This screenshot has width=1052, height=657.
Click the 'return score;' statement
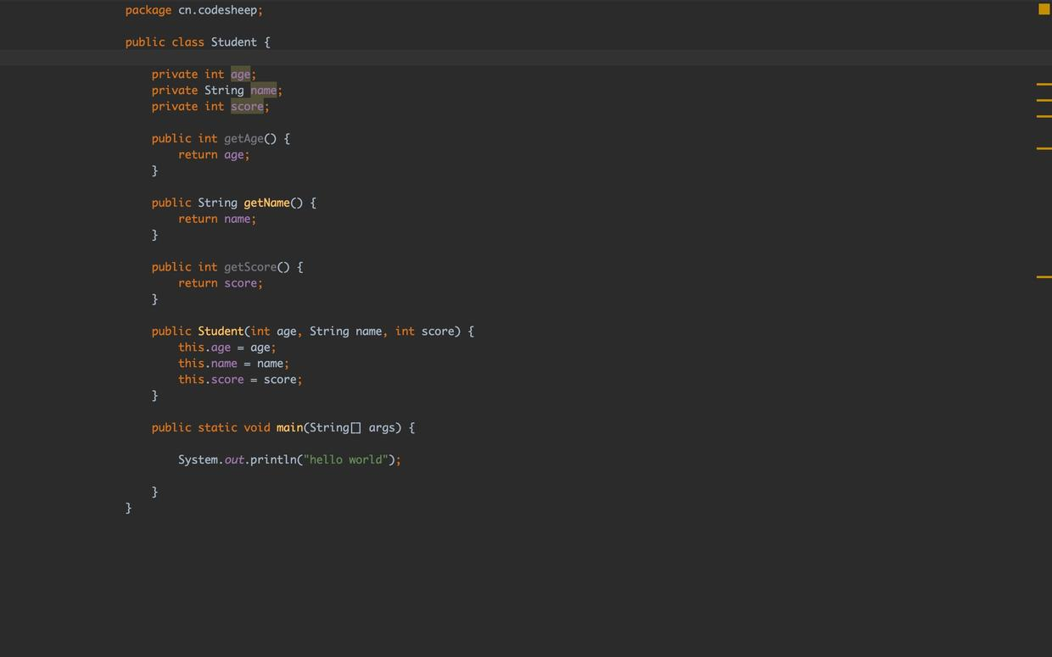tap(221, 283)
